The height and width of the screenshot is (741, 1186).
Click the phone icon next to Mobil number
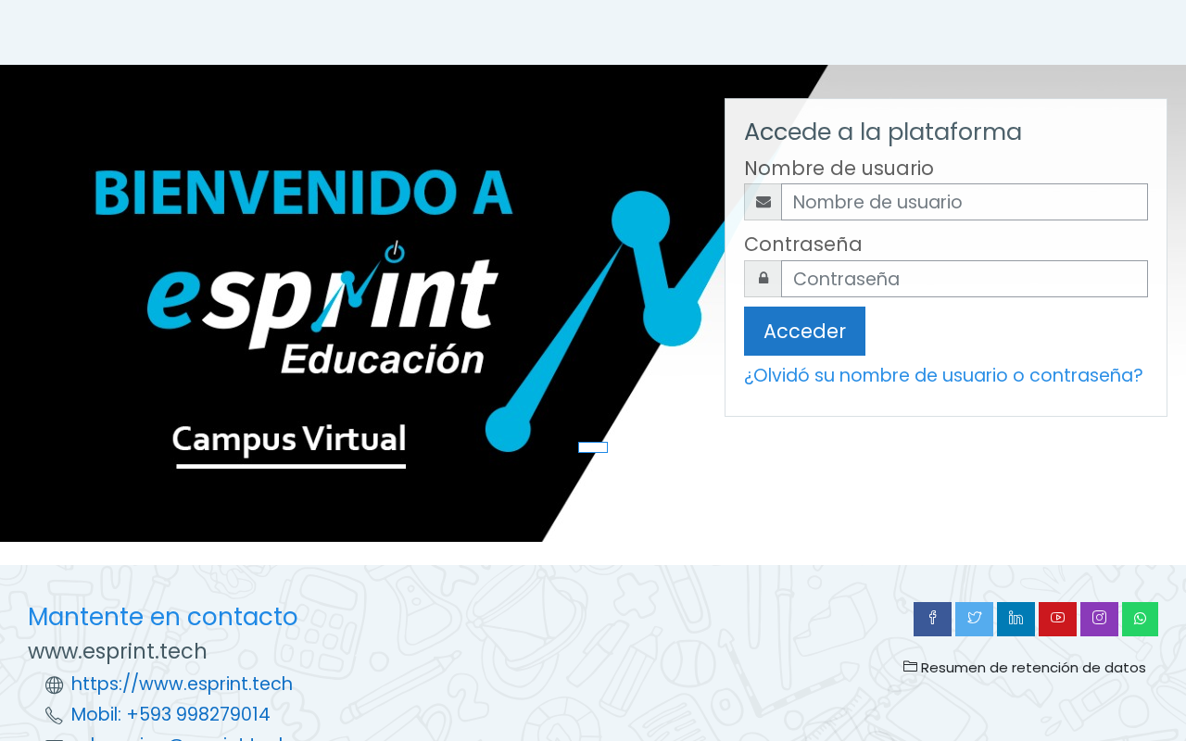55,716
